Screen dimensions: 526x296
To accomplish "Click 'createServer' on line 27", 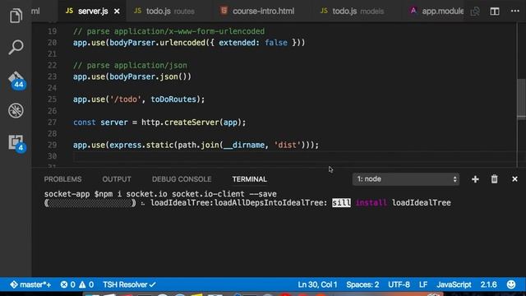I will point(191,123).
